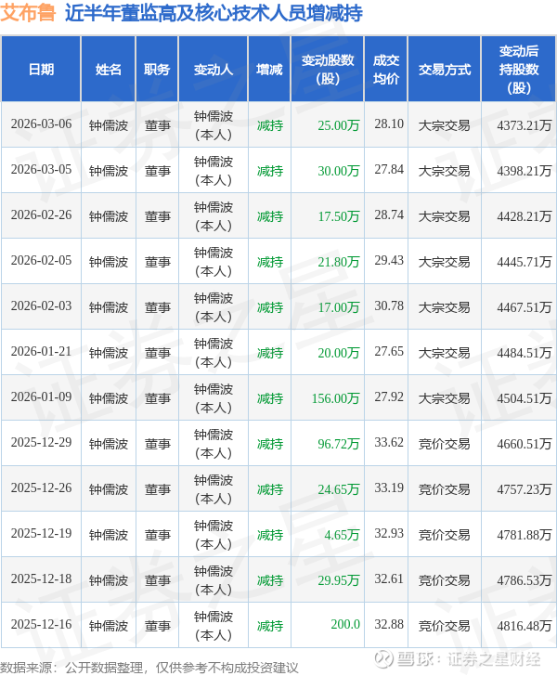
Task: Click average price 27.84
Action: 389,169
